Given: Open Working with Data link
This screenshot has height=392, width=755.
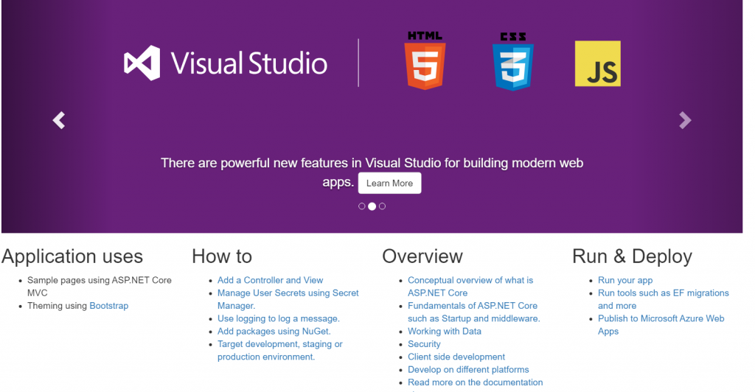Looking at the screenshot, I should click(445, 332).
